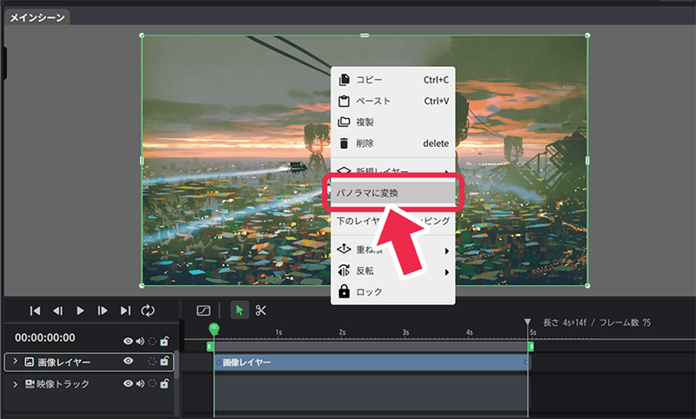The image size is (696, 419).
Task: Click the copy icon in context menu
Action: tap(344, 80)
